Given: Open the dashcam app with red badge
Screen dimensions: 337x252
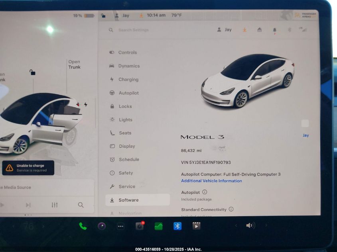Looking at the screenshot, I should point(139,226).
